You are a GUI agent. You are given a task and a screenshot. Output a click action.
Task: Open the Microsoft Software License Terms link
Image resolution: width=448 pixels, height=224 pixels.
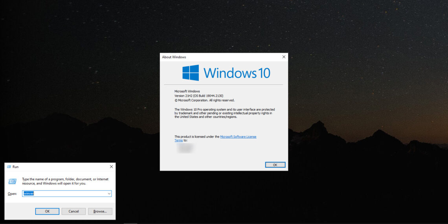pyautogui.click(x=238, y=137)
